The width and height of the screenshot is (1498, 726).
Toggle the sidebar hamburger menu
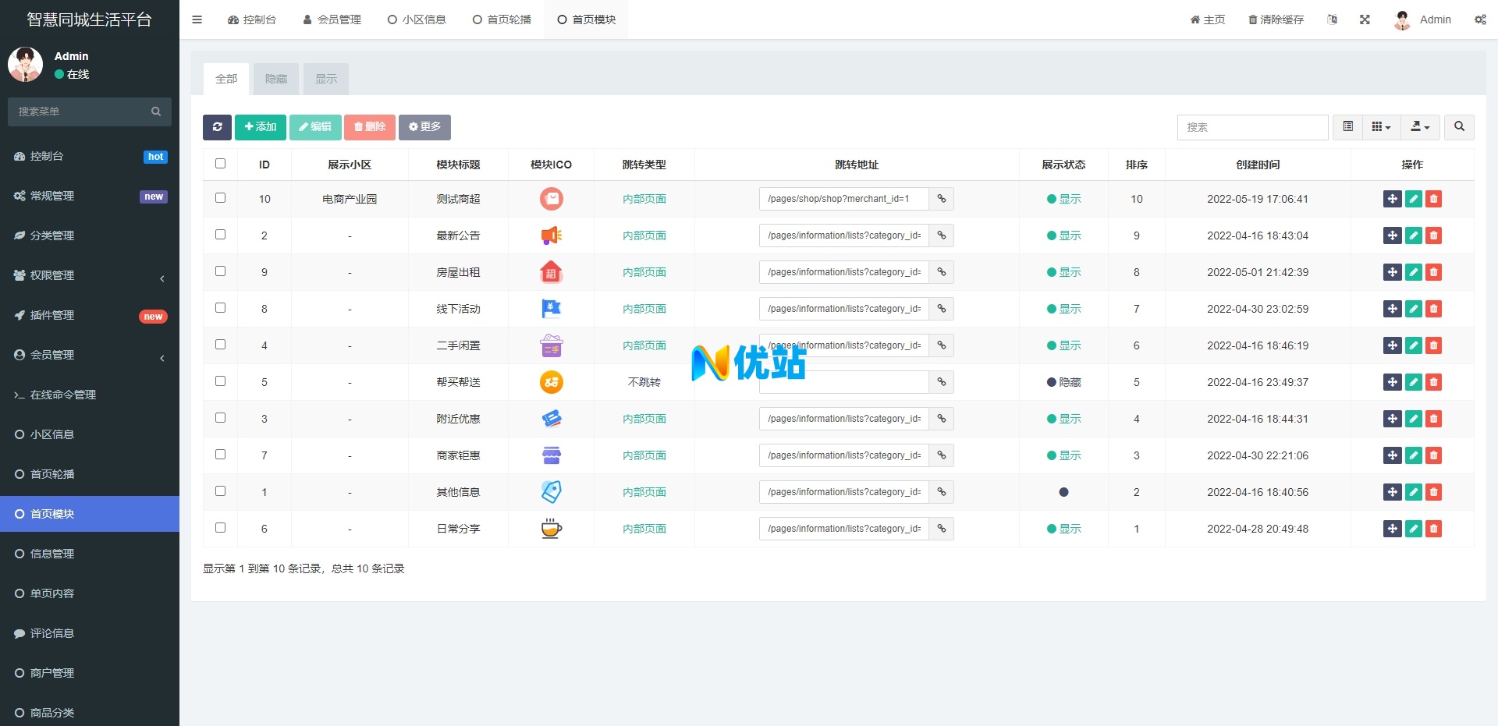coord(197,19)
